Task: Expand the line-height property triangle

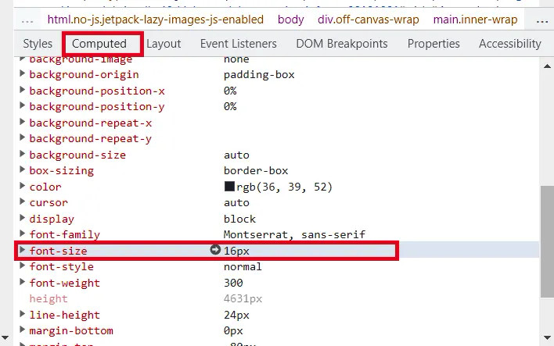Action: [x=22, y=315]
